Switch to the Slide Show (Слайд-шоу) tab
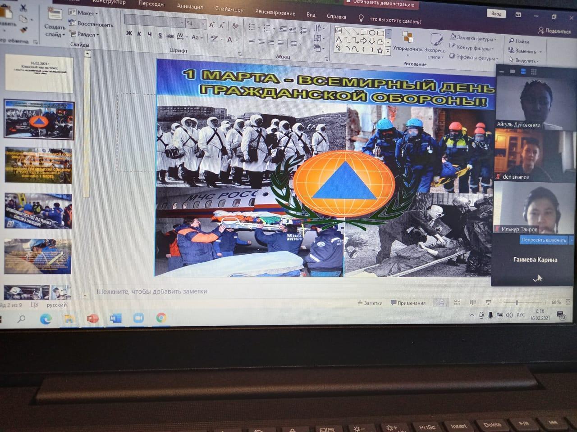Screen dimensions: 577x432 tap(229, 9)
